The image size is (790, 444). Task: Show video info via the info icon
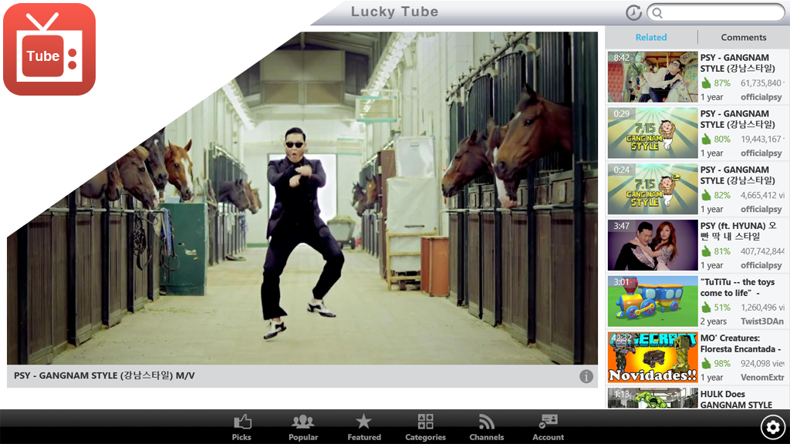click(586, 376)
